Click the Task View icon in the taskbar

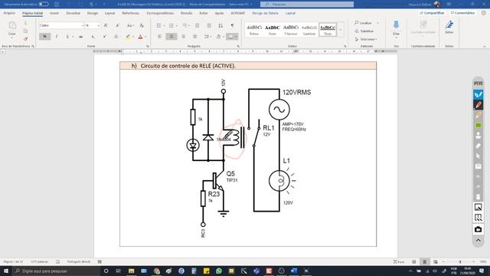119,271
